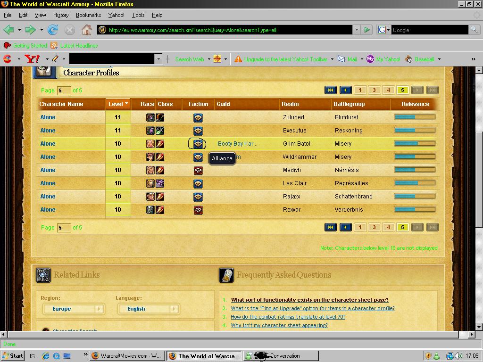Click race icon in Zuluhed row
Viewport: 483px width, 362px height.
[x=150, y=117]
